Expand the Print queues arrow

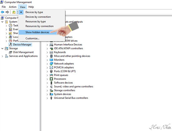tap(47, 75)
